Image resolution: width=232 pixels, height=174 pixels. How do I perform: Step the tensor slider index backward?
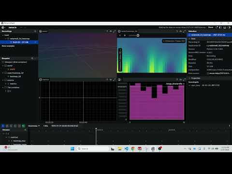click(120, 35)
